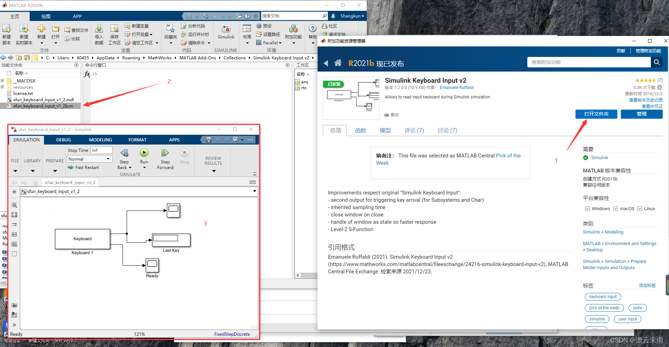Toggle Linux platform checkbox
The height and width of the screenshot is (347, 669).
point(640,209)
